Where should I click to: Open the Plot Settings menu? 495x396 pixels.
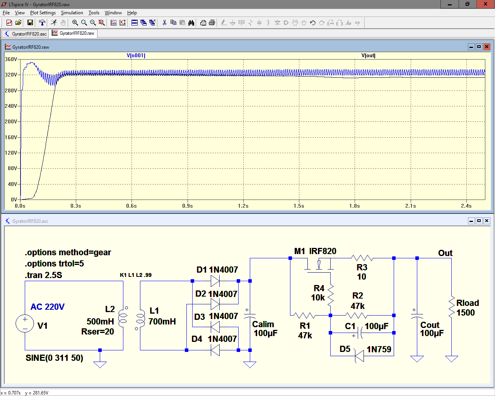click(x=43, y=13)
